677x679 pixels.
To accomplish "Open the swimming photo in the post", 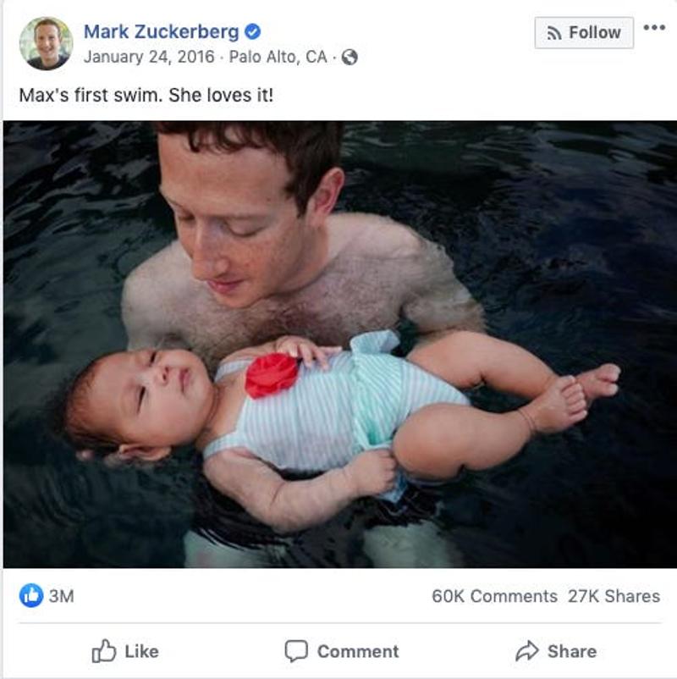I will (x=338, y=344).
